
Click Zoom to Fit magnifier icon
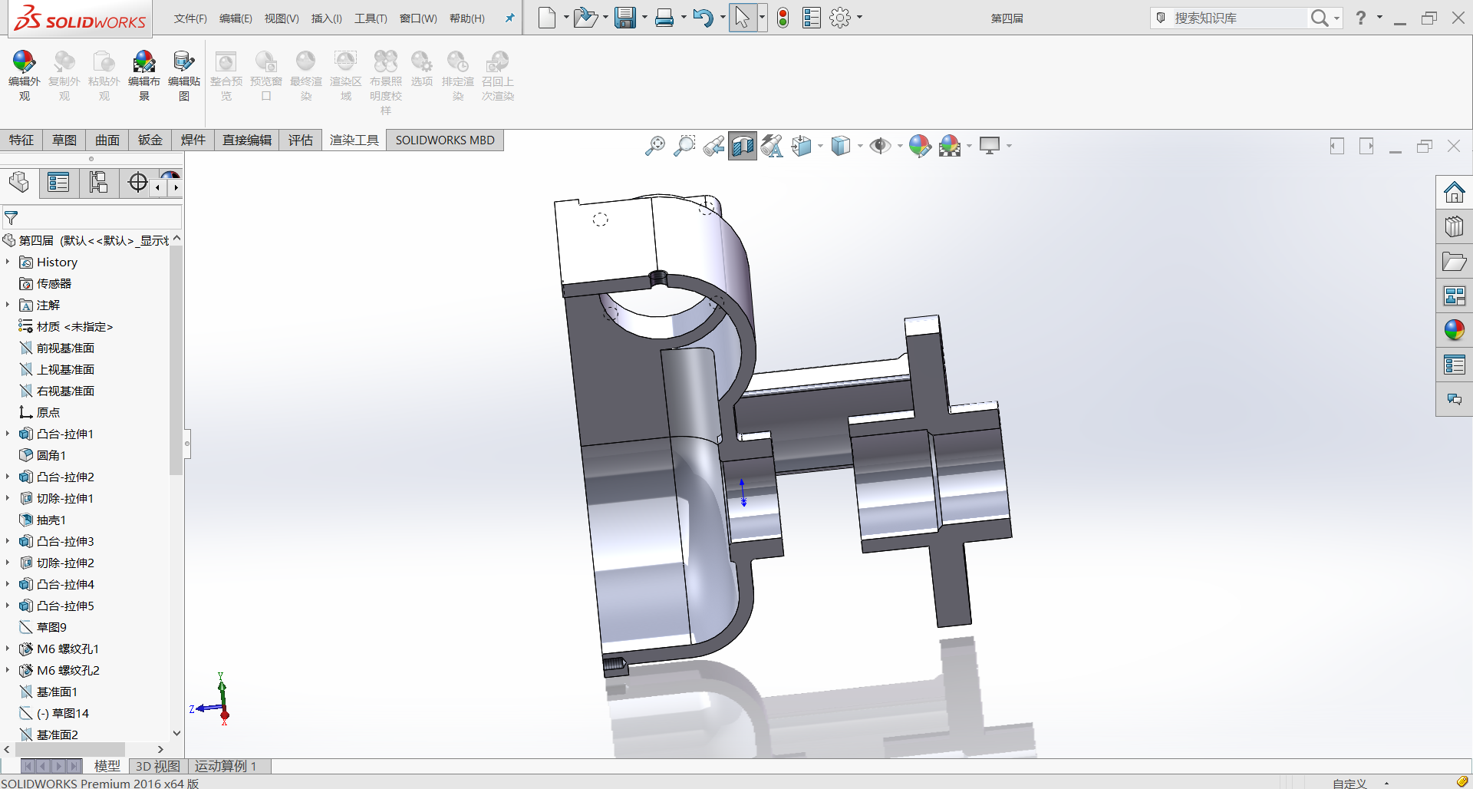point(654,146)
